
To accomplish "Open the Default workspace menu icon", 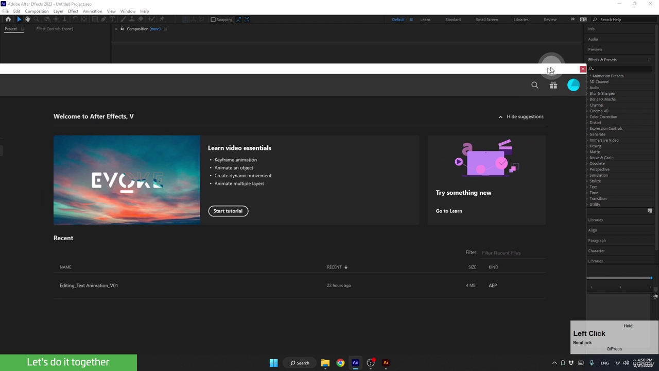I will pos(411,20).
